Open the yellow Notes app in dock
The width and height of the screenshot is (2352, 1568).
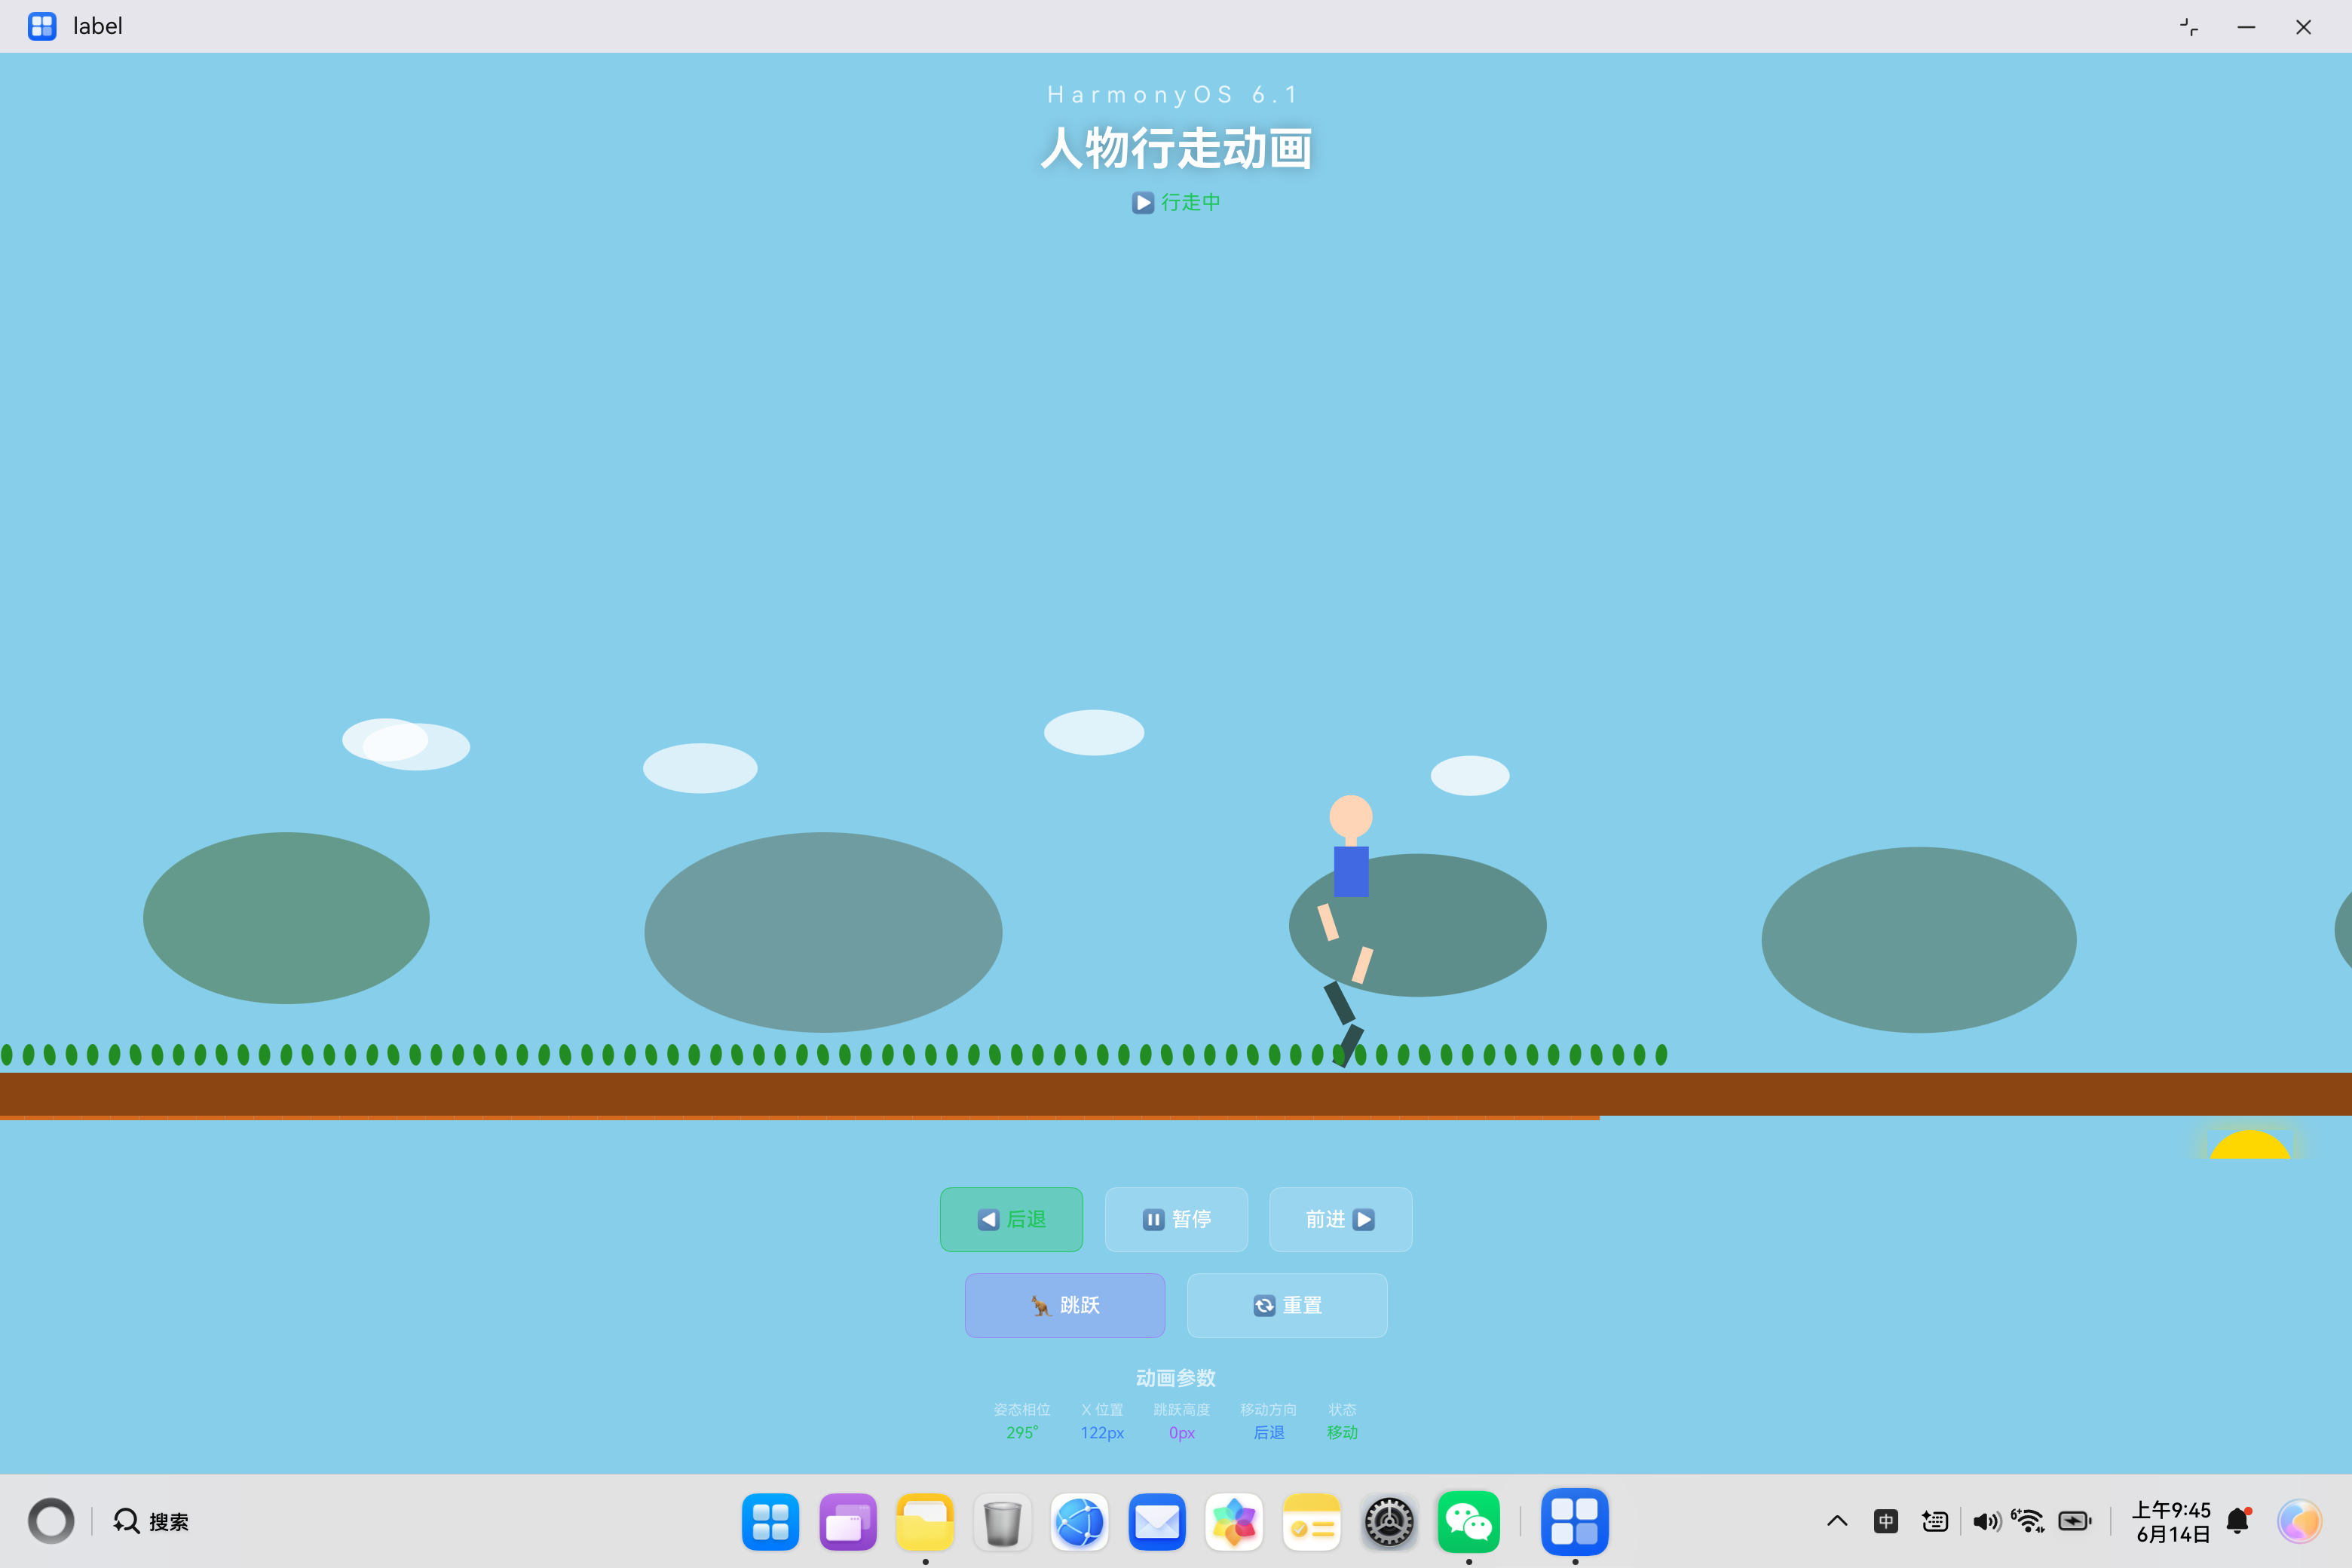click(1311, 1521)
